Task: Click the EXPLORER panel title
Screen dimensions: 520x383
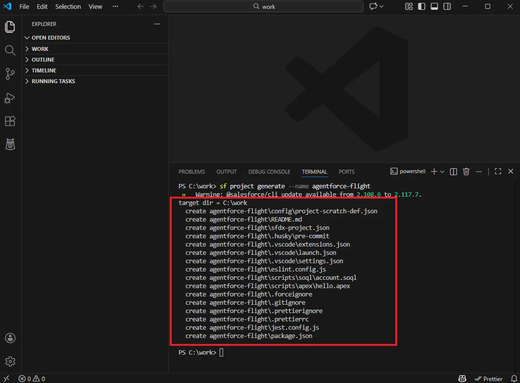Action: coord(44,24)
